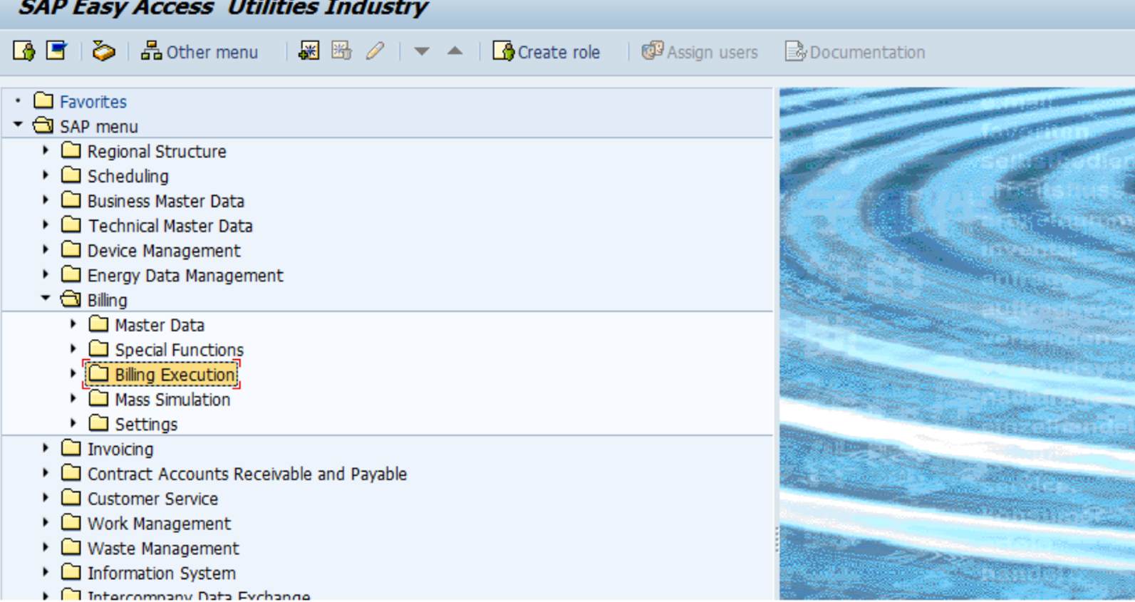The height and width of the screenshot is (602, 1135).
Task: Select the Information System label
Action: [161, 574]
